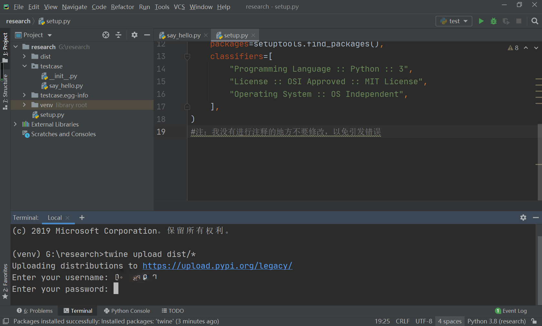542x326 pixels.
Task: Open the Help menu
Action: click(x=223, y=7)
